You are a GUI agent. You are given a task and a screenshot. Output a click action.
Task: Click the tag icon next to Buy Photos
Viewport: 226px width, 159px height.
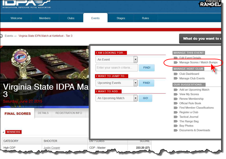(x=176, y=126)
